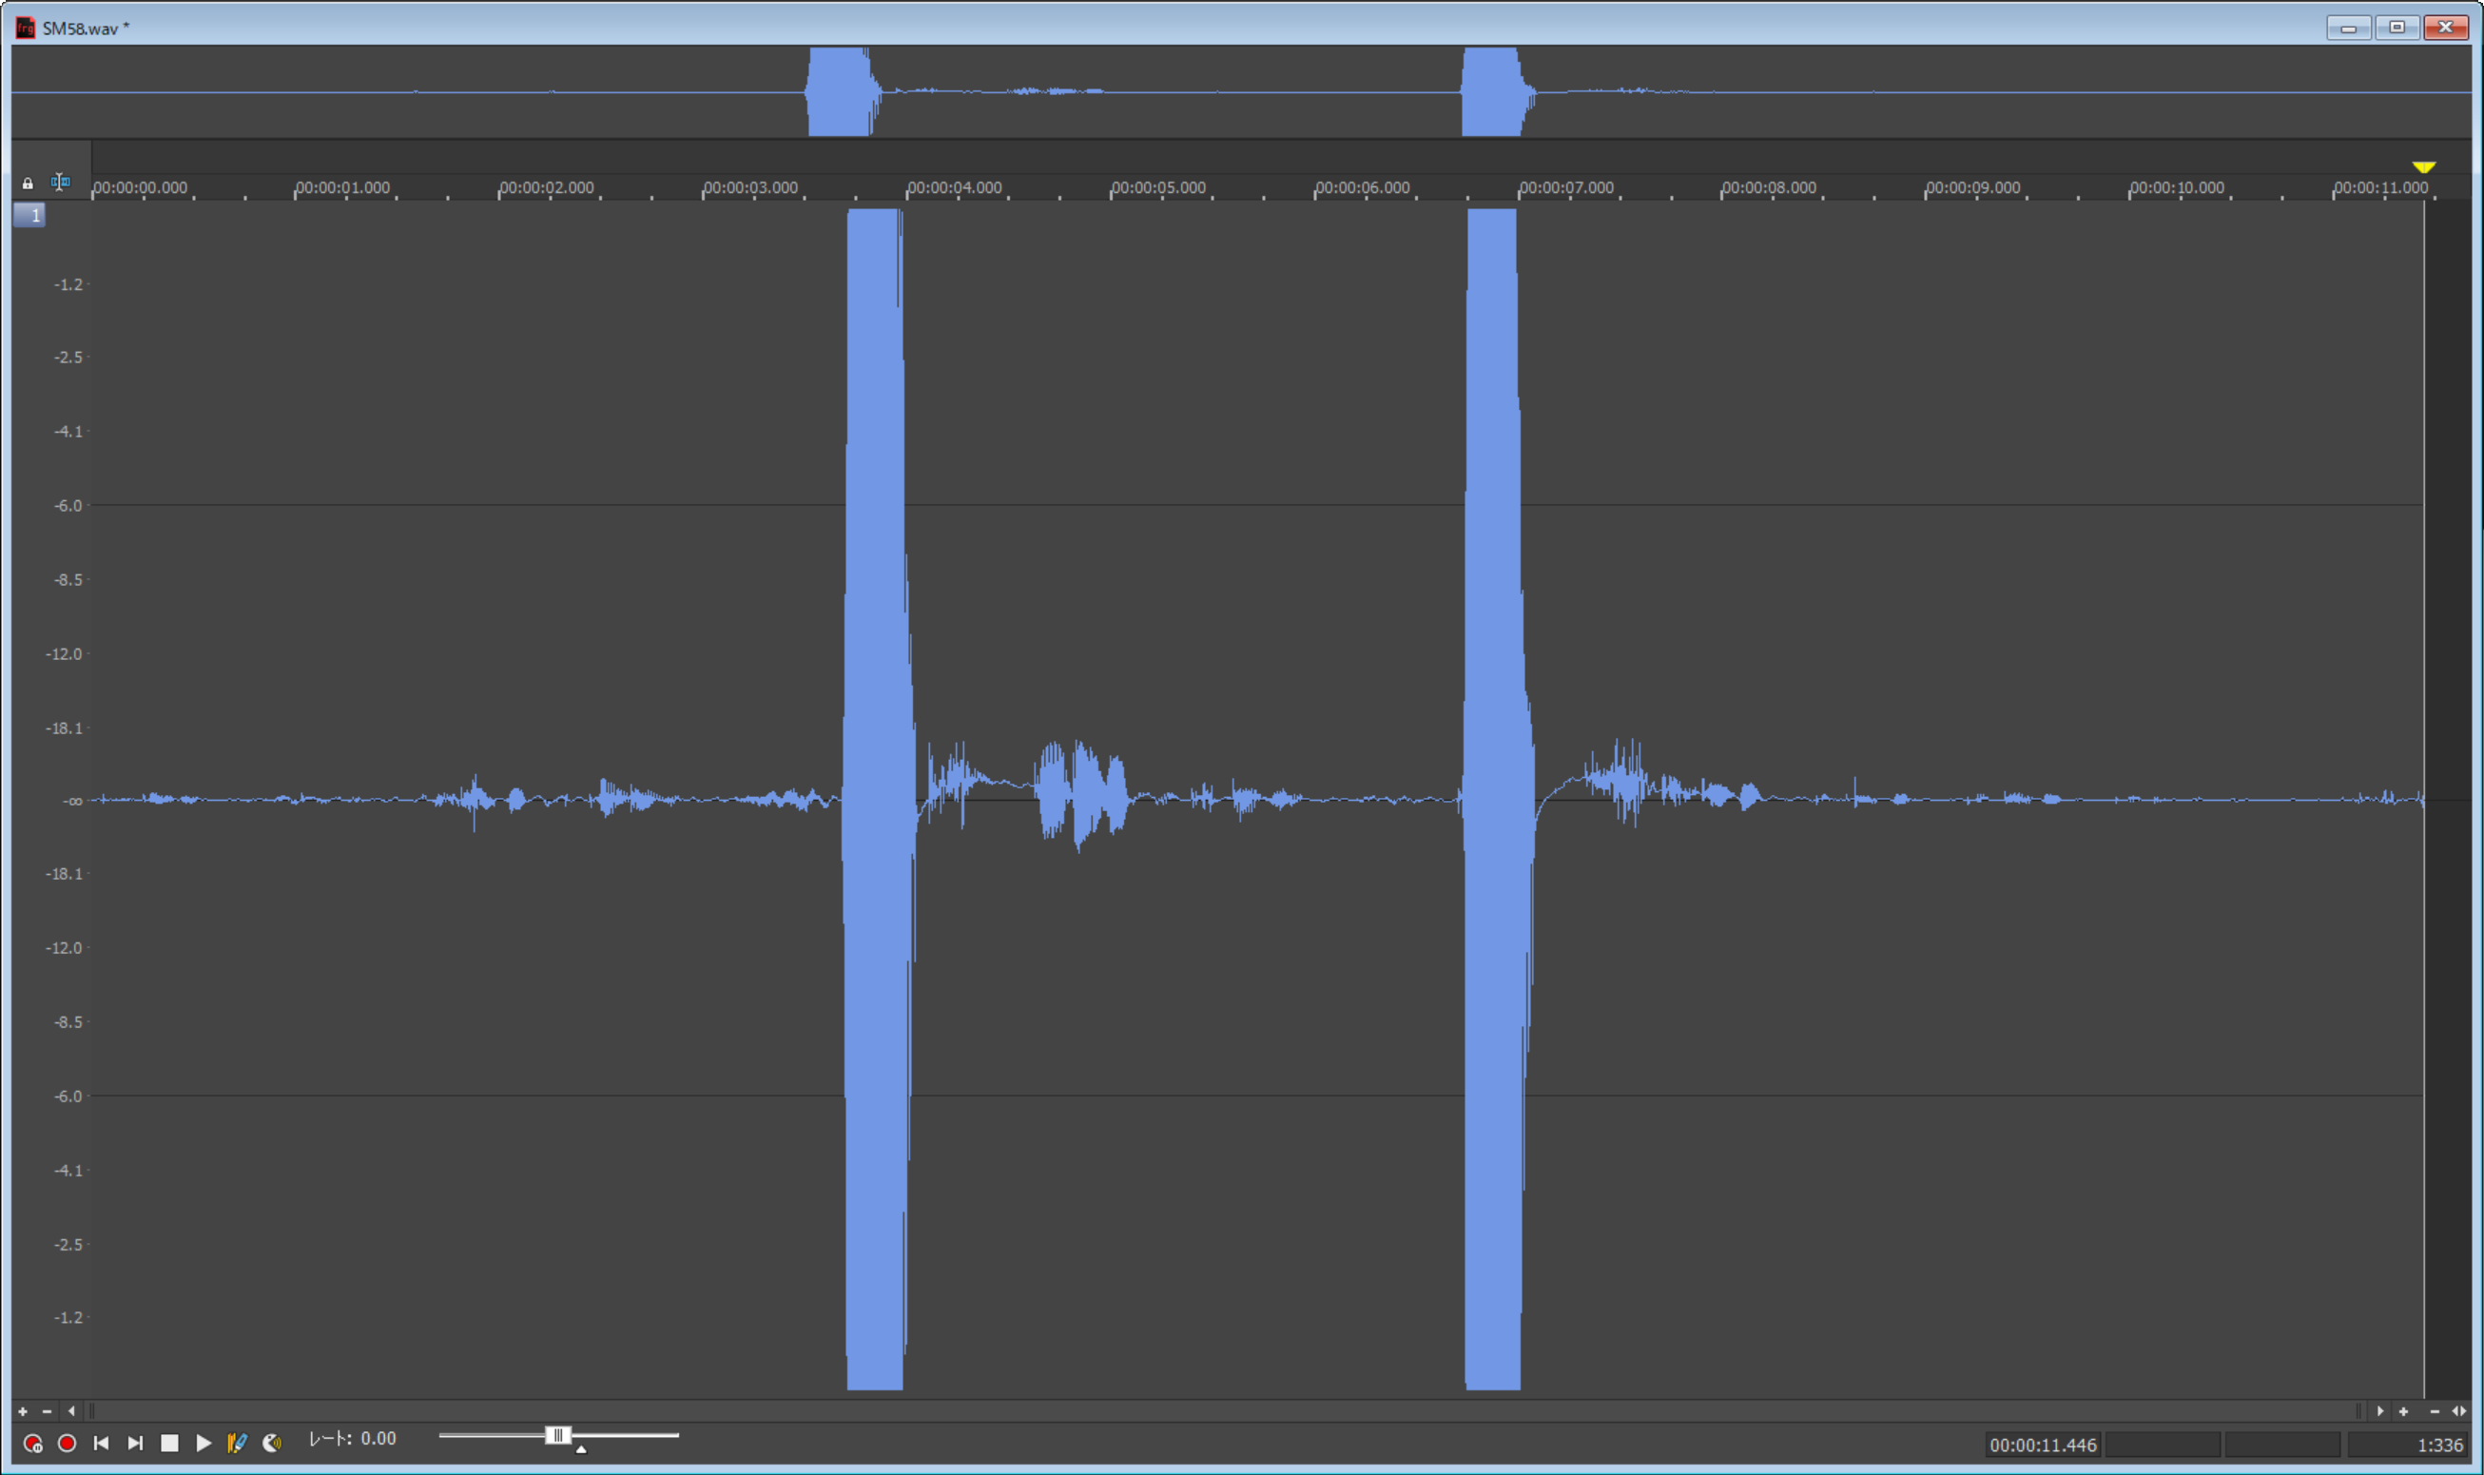Click the horizontal scrollbar track
This screenshot has height=1475, width=2484.
[x=1226, y=1411]
